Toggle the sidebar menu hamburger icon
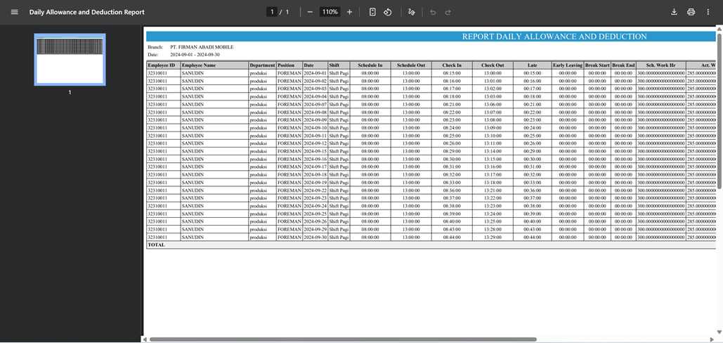 click(x=14, y=12)
